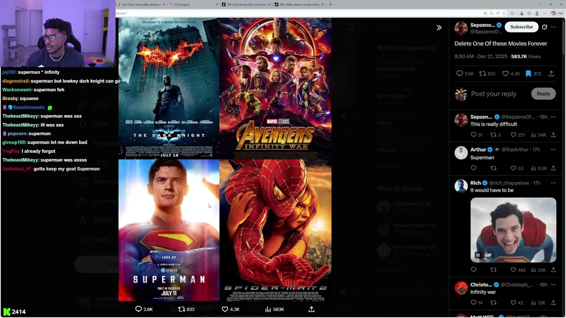The image size is (566, 318).
Task: Open more options on Christoph's reply
Action: pos(554,285)
